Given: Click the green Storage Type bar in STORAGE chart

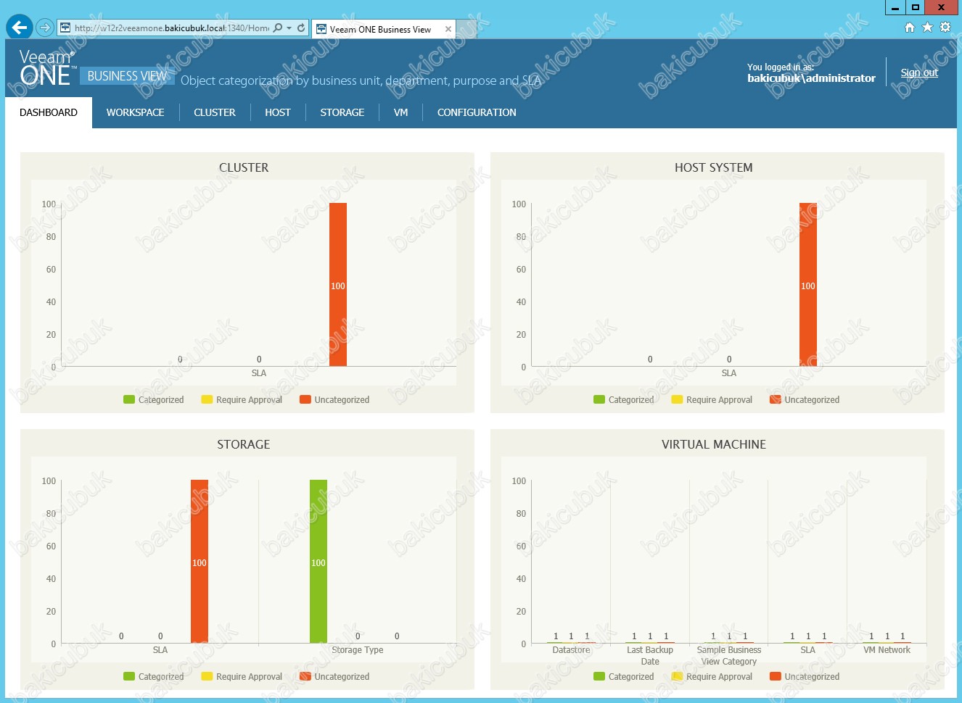Looking at the screenshot, I should pyautogui.click(x=318, y=561).
